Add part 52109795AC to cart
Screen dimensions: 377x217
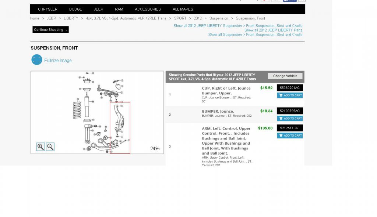click(x=290, y=118)
